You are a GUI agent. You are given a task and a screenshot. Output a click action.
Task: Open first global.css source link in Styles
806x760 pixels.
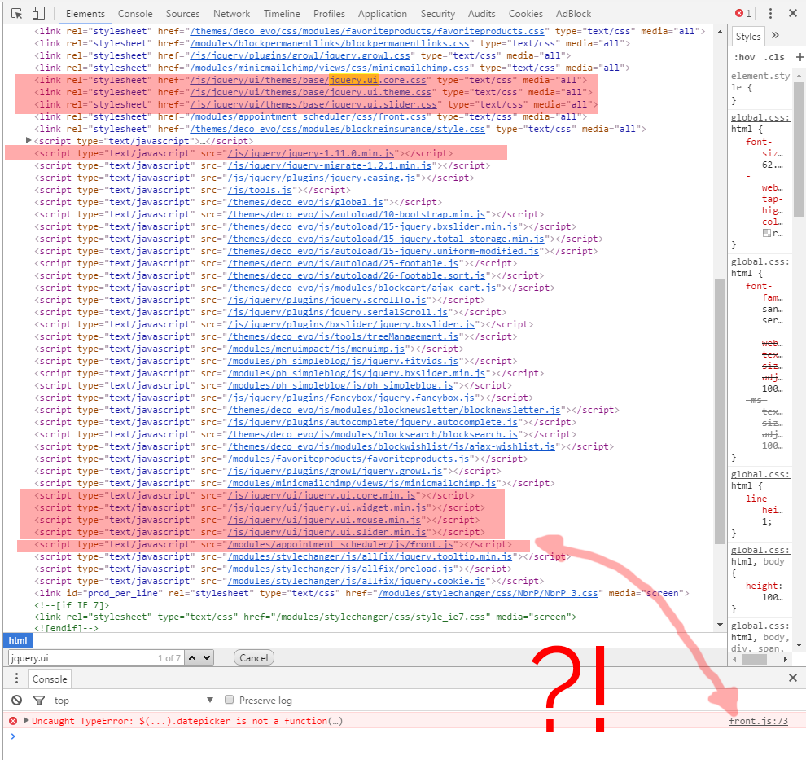click(760, 117)
